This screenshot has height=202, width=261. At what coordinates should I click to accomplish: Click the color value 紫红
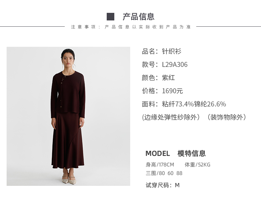pos(168,78)
